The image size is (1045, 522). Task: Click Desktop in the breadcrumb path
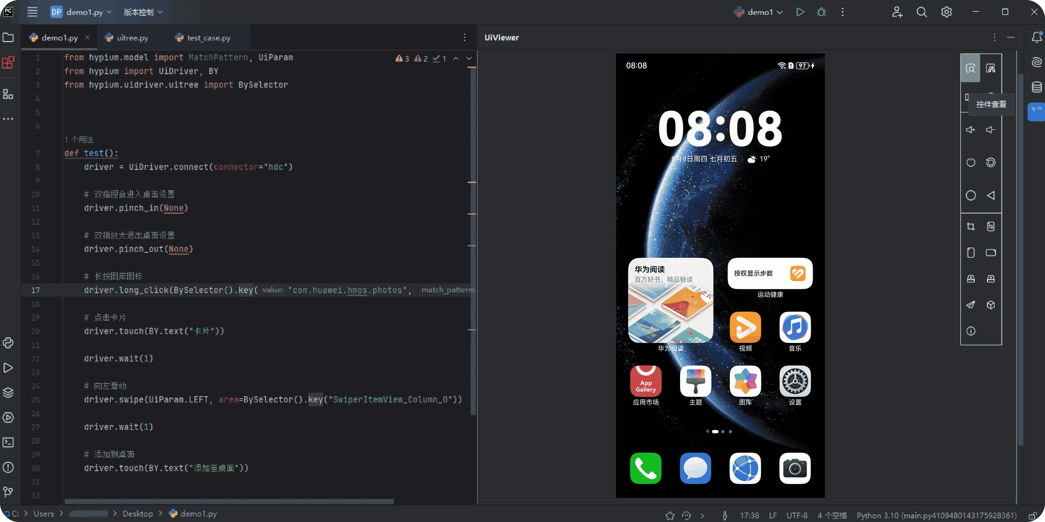click(x=138, y=514)
